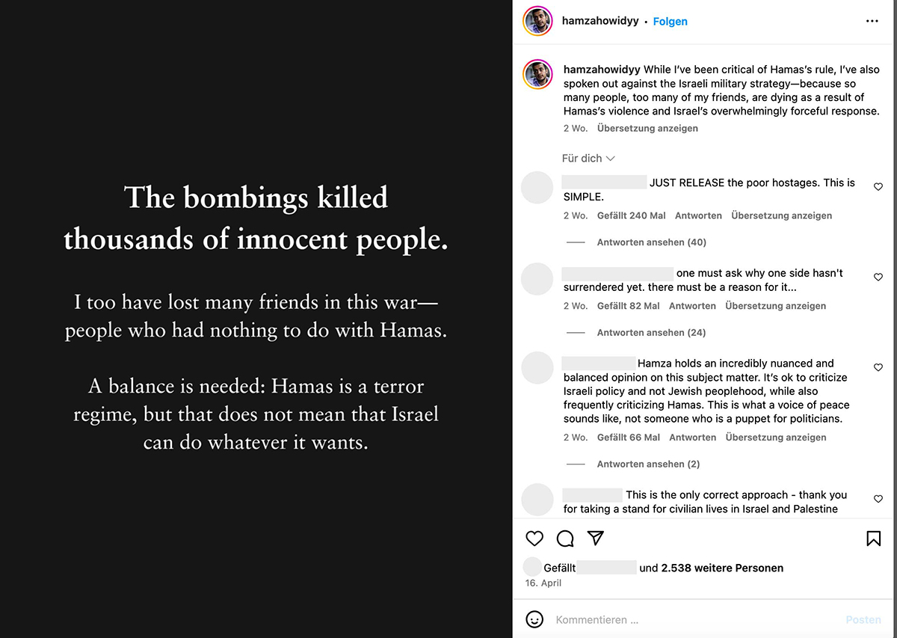Click the 'Folgen' follow button

670,22
